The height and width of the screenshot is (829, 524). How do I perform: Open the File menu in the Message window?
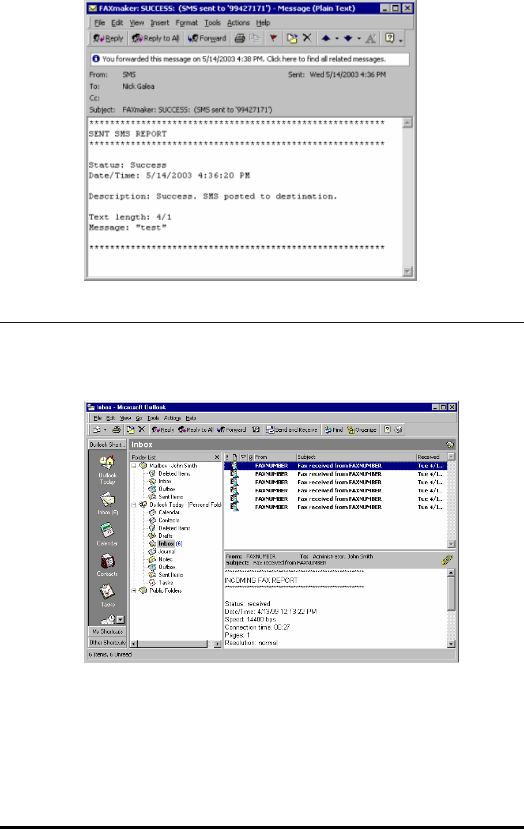100,22
